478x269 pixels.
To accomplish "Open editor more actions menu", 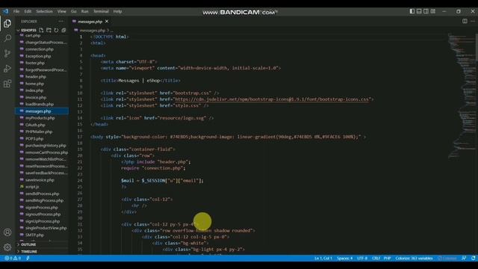I will (473, 21).
